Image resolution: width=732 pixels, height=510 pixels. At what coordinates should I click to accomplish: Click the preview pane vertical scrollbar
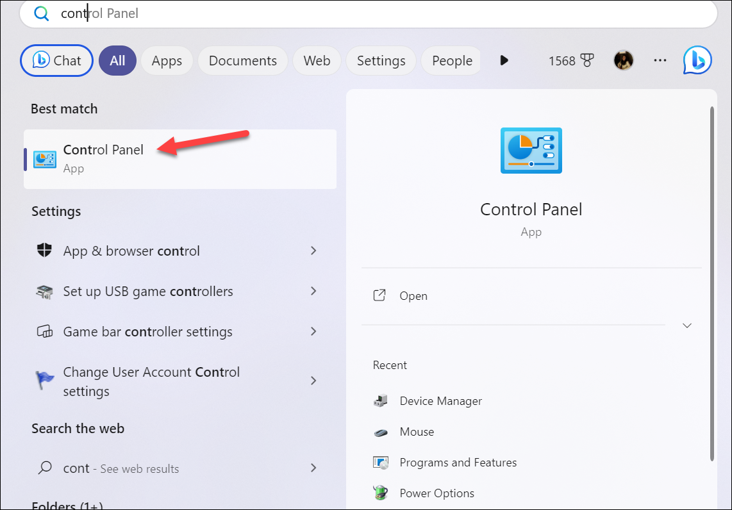coord(712,284)
